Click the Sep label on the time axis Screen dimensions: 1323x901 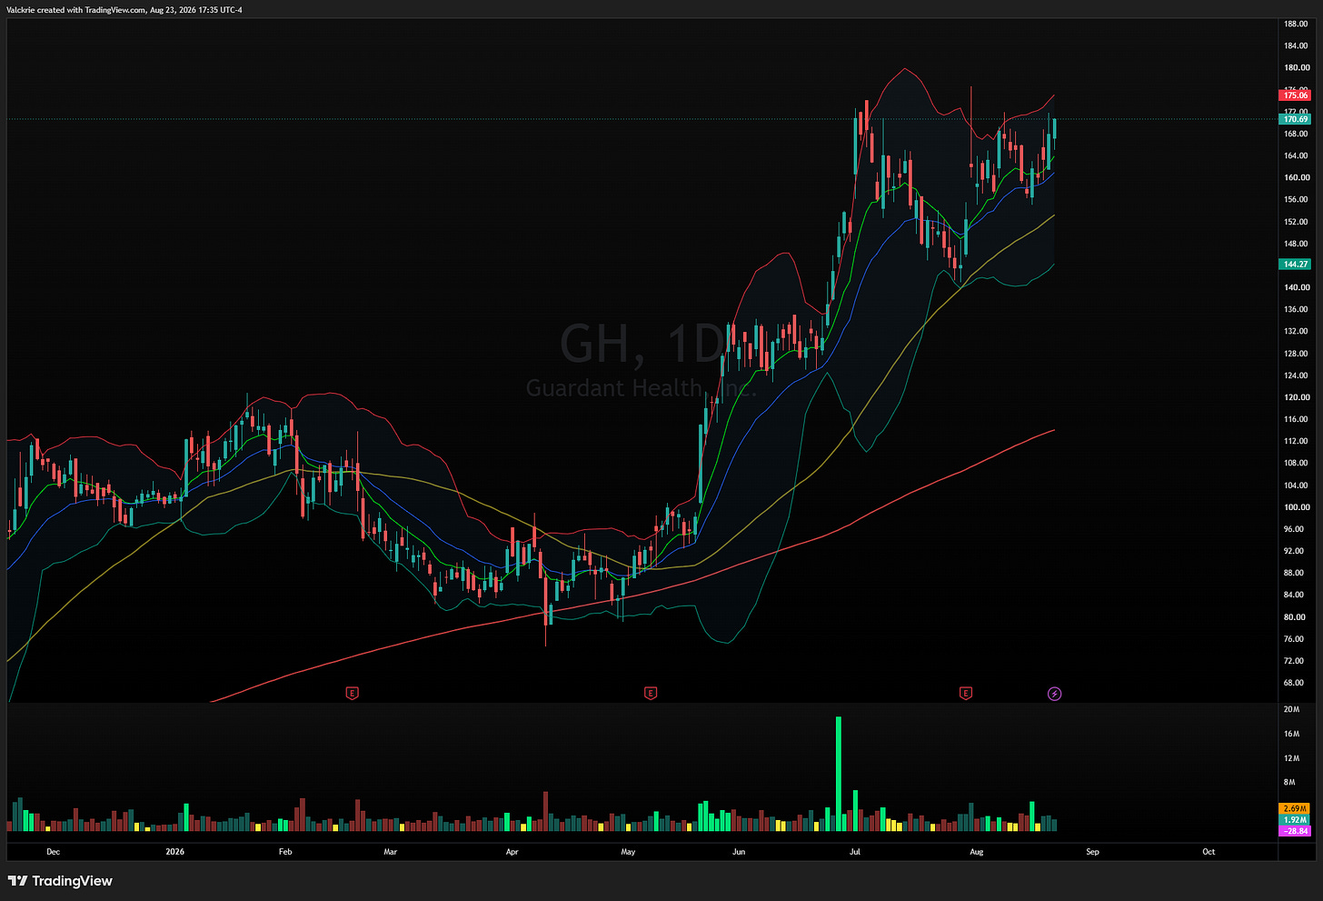point(1093,852)
